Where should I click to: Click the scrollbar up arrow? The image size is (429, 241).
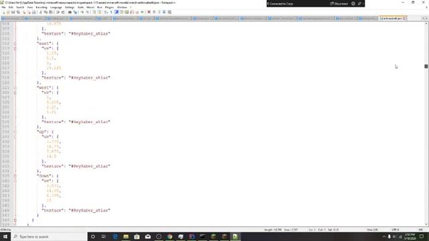426,24
